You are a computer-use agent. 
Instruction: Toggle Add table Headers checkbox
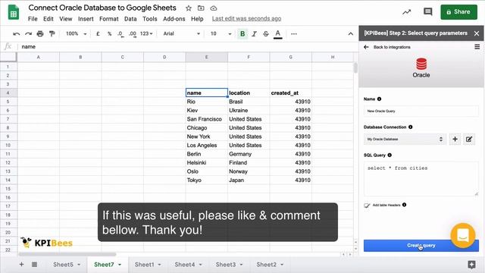pyautogui.click(x=367, y=206)
